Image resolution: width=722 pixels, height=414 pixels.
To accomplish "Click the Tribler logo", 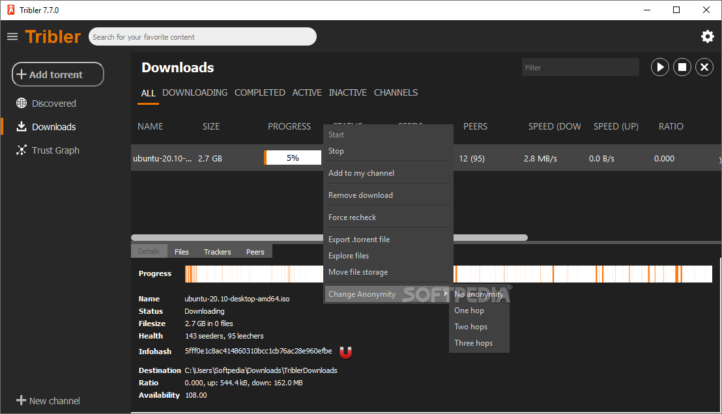I will (53, 37).
